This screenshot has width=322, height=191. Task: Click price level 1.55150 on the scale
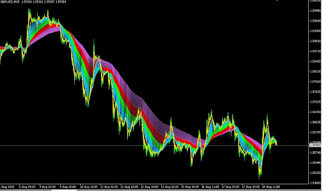click(315, 173)
